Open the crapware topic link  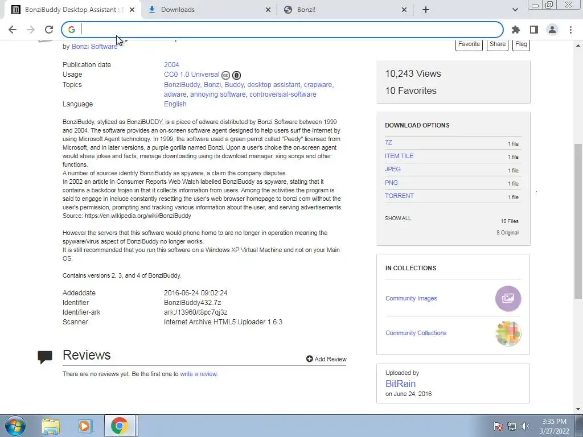(318, 85)
